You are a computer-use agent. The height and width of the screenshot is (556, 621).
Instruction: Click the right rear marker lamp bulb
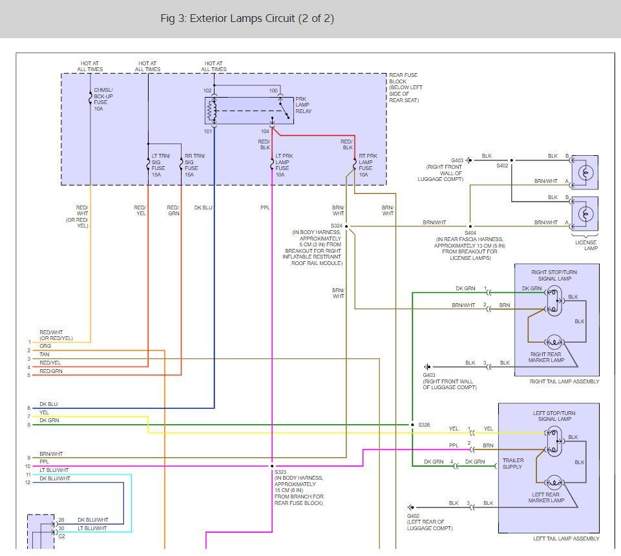pos(554,342)
